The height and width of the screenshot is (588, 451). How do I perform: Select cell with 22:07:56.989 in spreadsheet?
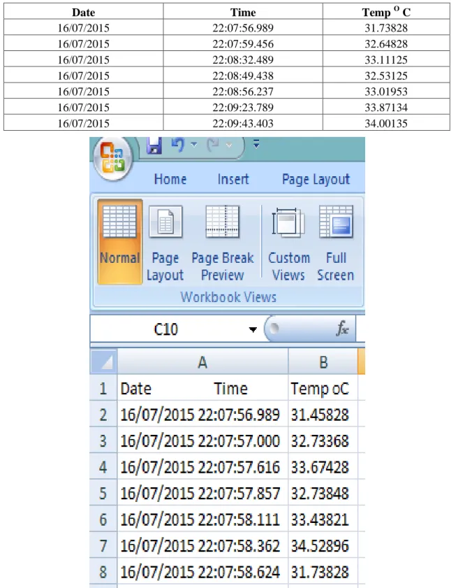coord(202,415)
